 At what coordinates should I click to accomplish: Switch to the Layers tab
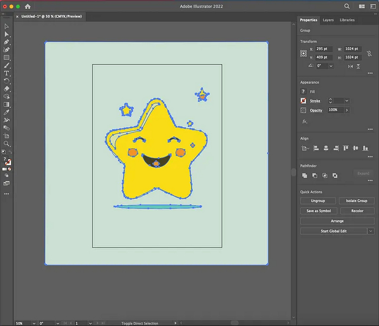click(x=328, y=20)
